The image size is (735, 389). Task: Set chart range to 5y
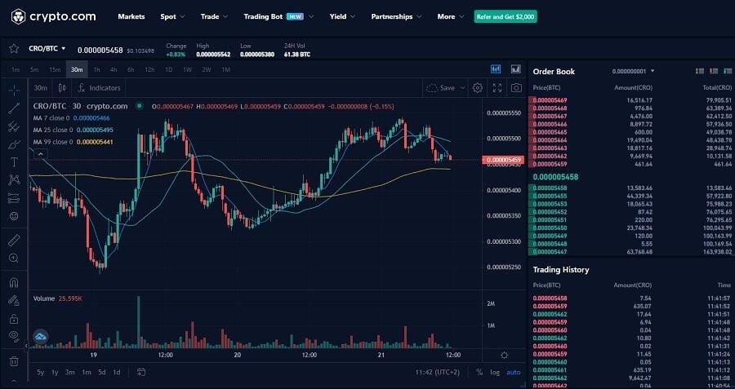[40, 372]
